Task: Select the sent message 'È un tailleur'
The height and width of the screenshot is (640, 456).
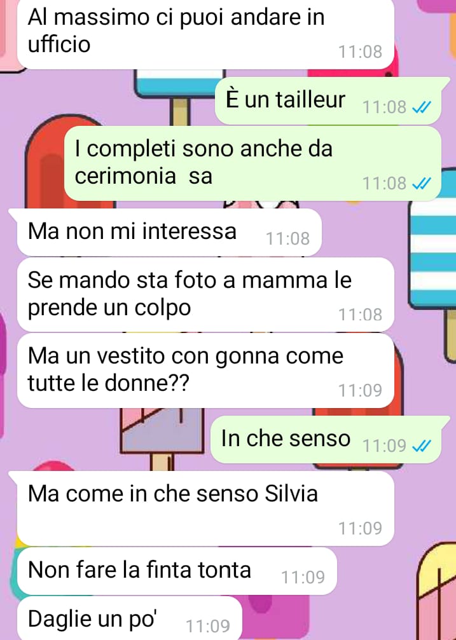Action: (328, 100)
